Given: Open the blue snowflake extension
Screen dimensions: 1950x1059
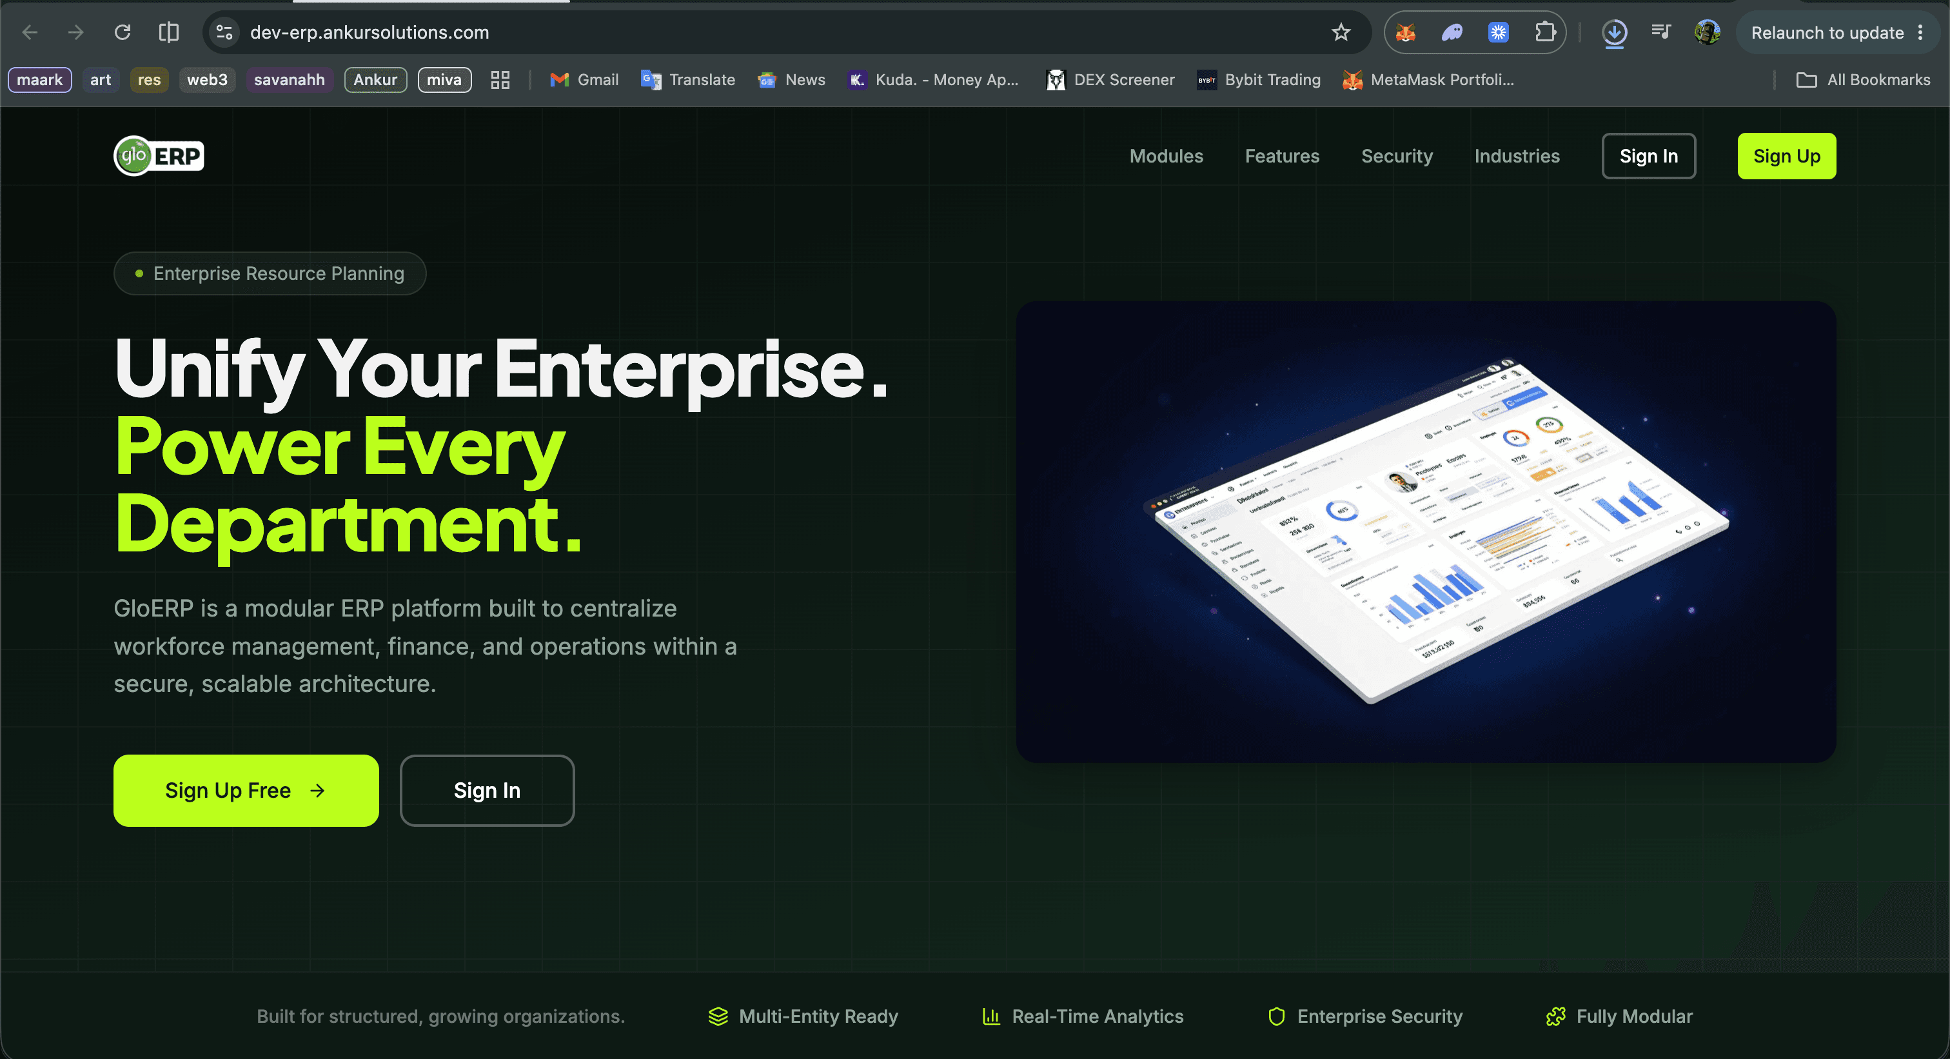Looking at the screenshot, I should click(x=1498, y=32).
